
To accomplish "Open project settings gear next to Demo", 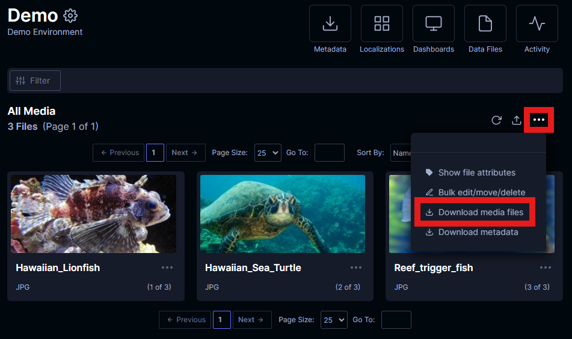I will pyautogui.click(x=70, y=16).
